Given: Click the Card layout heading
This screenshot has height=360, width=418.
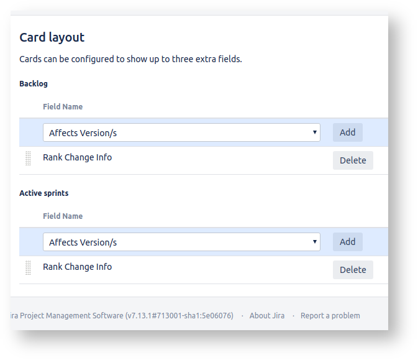Looking at the screenshot, I should pyautogui.click(x=52, y=37).
